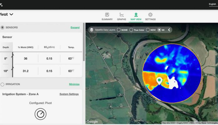Click the % Moist (VWC) column header
The width and height of the screenshot is (218, 125).
click(x=26, y=47)
